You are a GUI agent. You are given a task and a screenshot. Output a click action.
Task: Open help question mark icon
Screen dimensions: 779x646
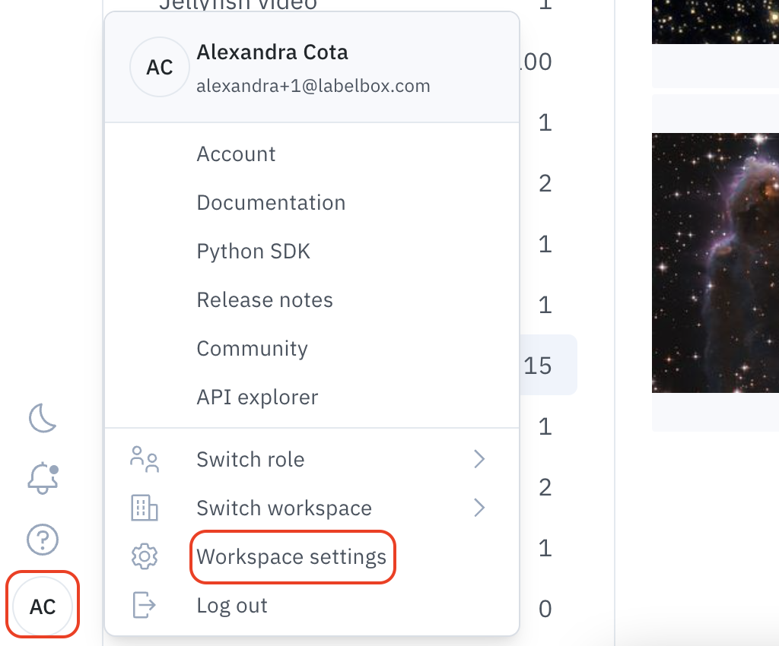coord(43,540)
